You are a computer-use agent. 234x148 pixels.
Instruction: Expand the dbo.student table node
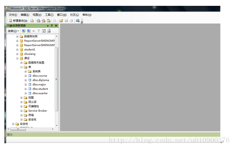tap(26, 89)
